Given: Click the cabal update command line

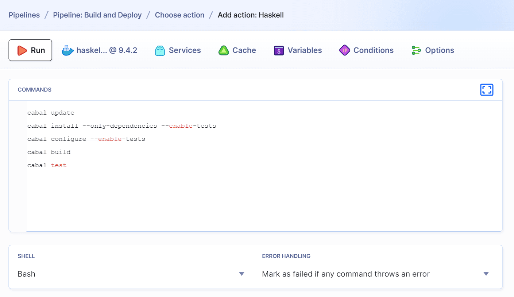Looking at the screenshot, I should click(51, 113).
